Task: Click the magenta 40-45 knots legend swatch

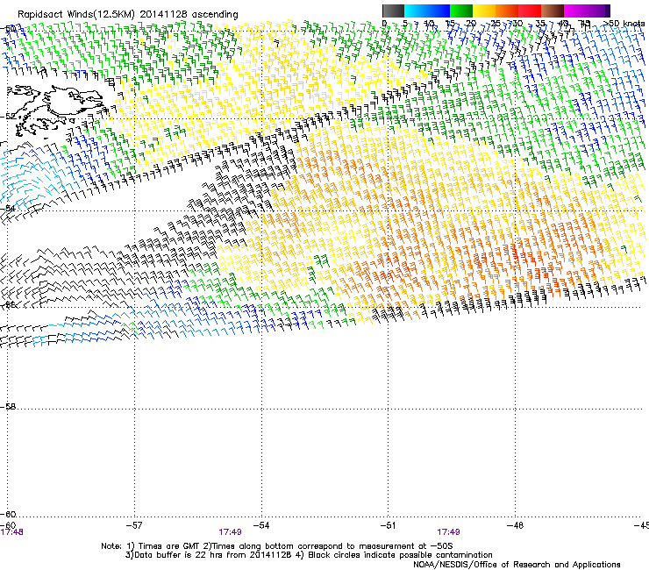Action: [575, 11]
